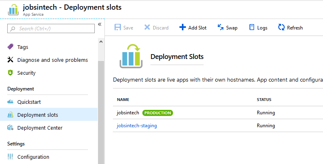Image resolution: width=323 pixels, height=164 pixels.
Task: Click the Deployment section header in sidebar
Action: (x=21, y=89)
